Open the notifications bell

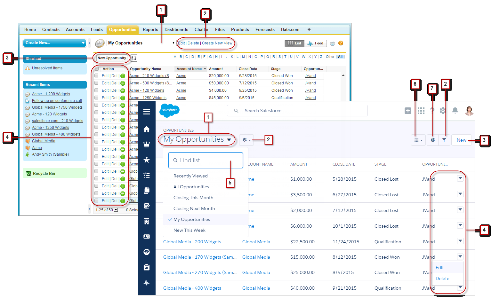click(455, 111)
